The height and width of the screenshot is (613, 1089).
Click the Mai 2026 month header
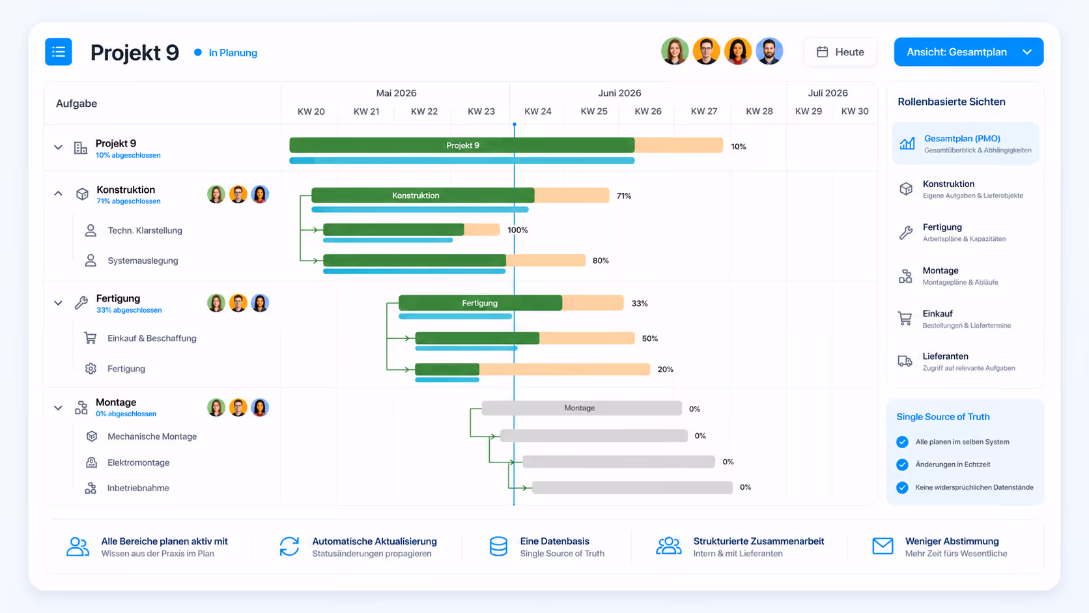click(396, 93)
